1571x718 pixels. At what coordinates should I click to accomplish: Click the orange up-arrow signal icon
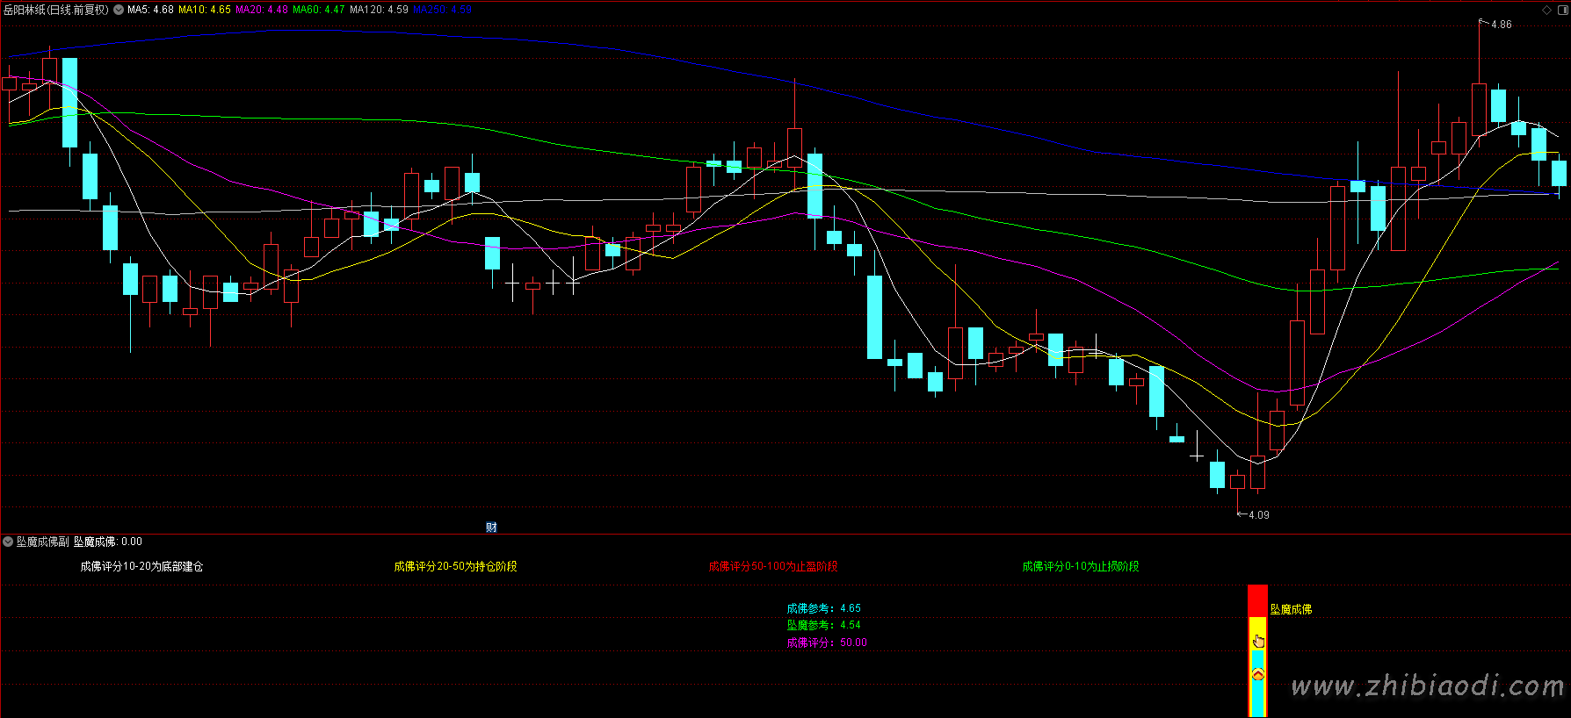[1258, 674]
